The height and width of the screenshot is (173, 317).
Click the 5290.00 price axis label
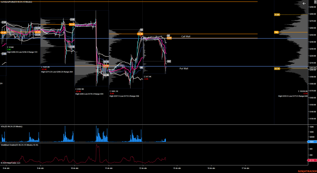point(313,7)
